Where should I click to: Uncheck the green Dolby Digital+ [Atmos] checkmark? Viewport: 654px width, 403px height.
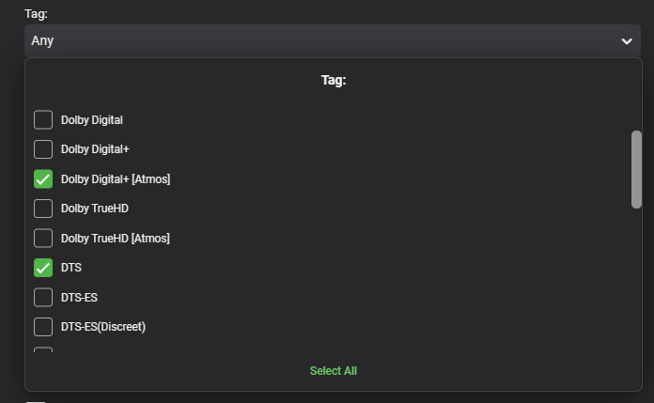coord(43,178)
